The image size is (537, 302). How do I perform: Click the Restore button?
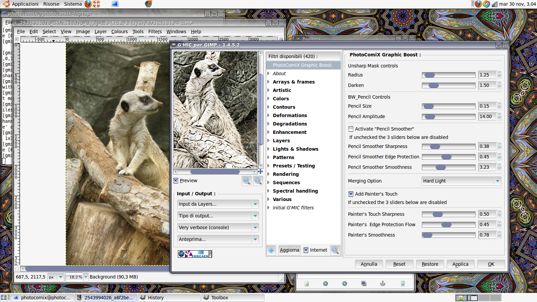(x=430, y=264)
